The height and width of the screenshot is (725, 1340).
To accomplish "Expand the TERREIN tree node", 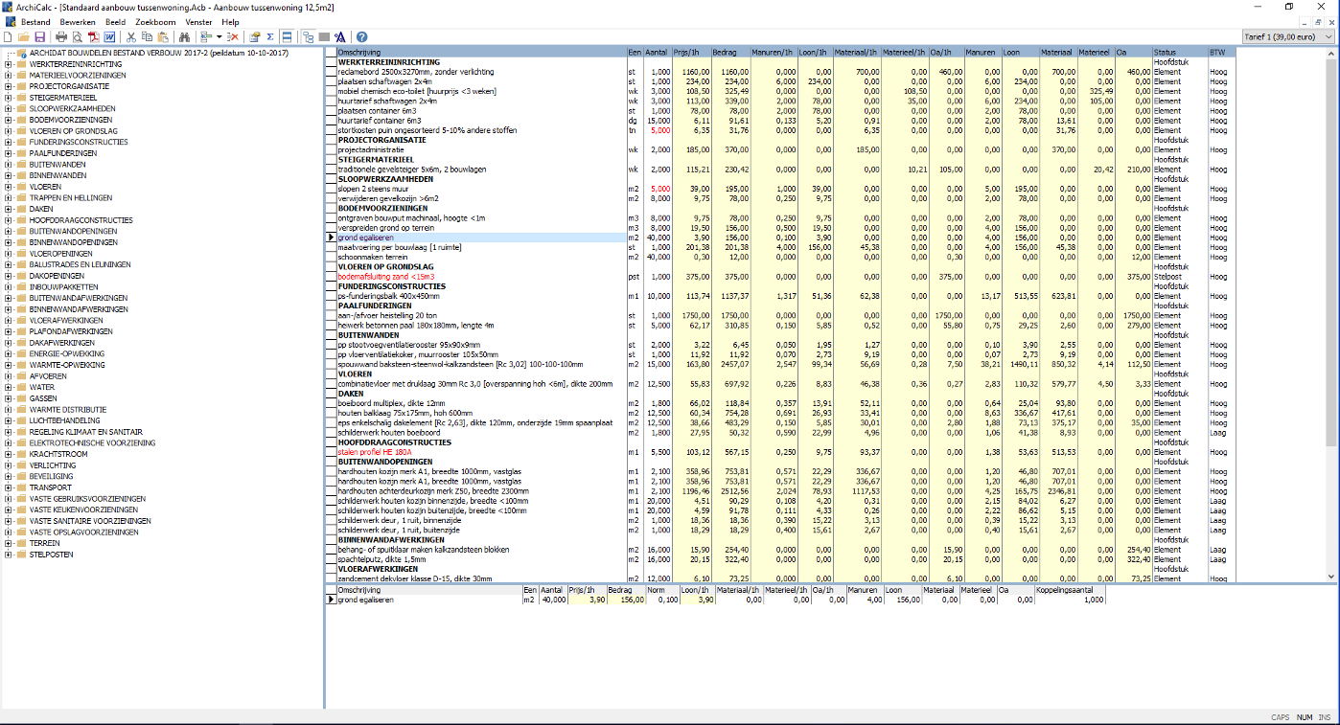I will 8,543.
